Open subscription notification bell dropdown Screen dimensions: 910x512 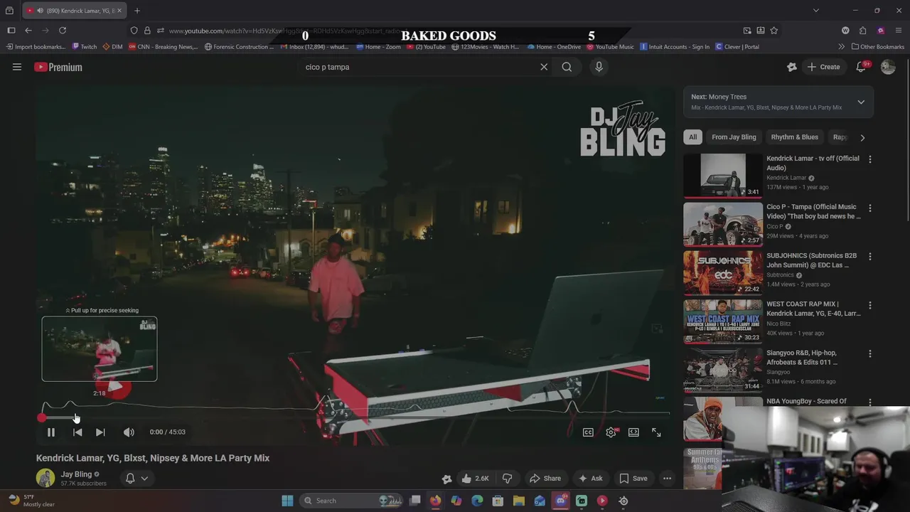(136, 479)
